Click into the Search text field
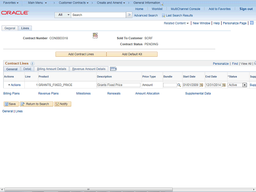256x192 pixels. click(x=98, y=15)
